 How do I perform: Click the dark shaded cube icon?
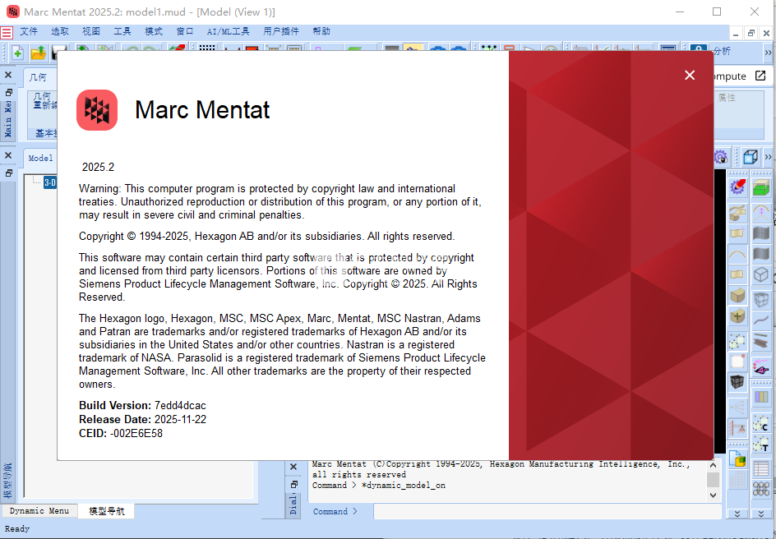(737, 382)
